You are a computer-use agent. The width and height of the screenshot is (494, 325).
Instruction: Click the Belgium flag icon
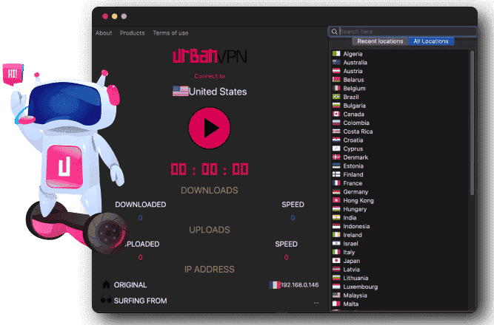tap(336, 88)
